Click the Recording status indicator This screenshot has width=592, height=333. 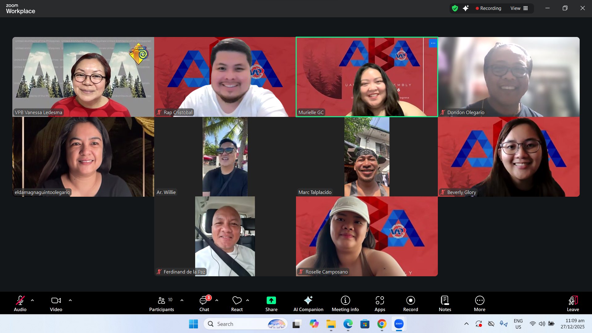488,8
